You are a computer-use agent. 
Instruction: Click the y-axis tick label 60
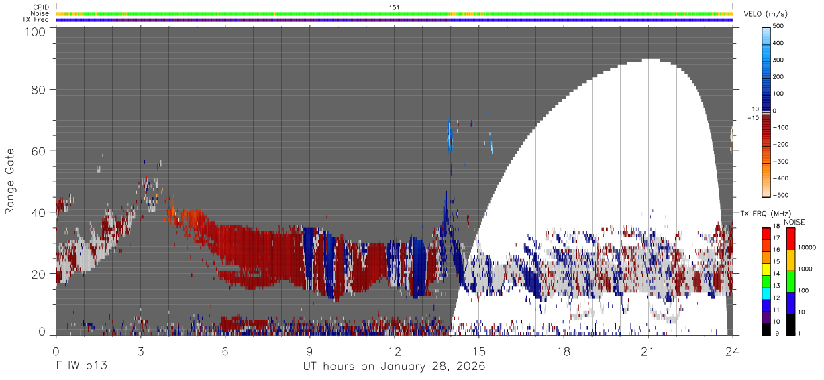click(x=38, y=151)
